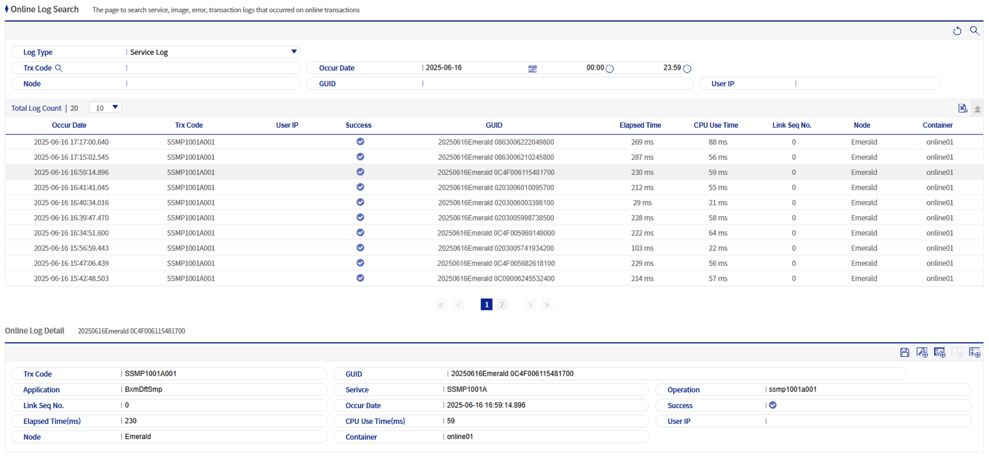Image resolution: width=989 pixels, height=467 pixels.
Task: Open the Log Type dropdown
Action: click(x=294, y=52)
